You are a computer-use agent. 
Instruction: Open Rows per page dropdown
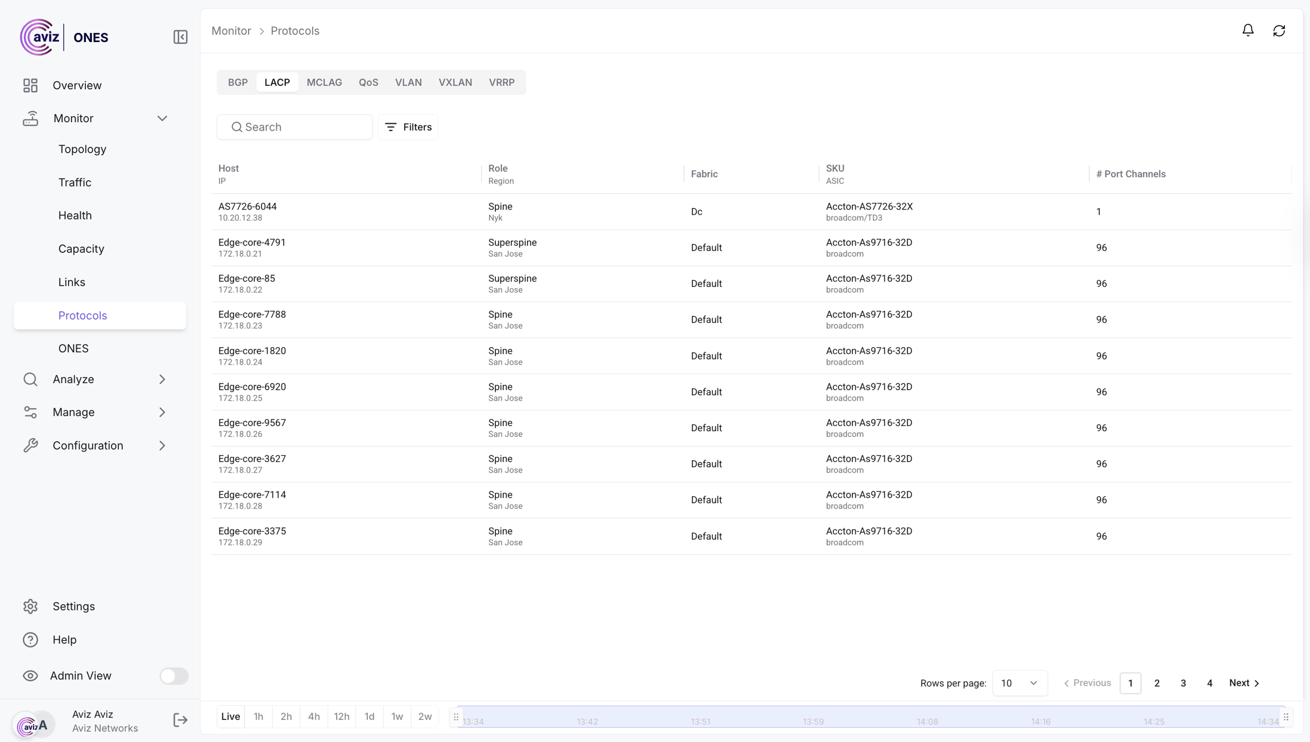click(1019, 683)
